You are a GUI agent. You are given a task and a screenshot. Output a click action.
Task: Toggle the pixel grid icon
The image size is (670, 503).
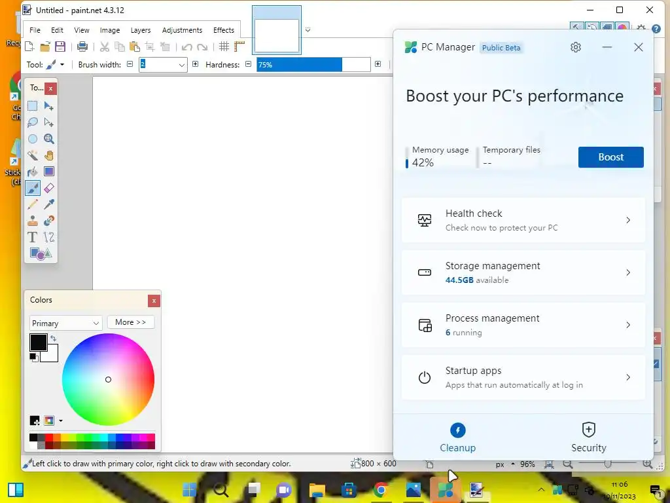pyautogui.click(x=224, y=47)
